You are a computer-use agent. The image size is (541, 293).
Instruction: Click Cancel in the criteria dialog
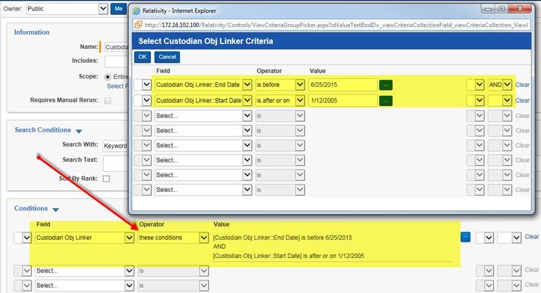pyautogui.click(x=167, y=57)
